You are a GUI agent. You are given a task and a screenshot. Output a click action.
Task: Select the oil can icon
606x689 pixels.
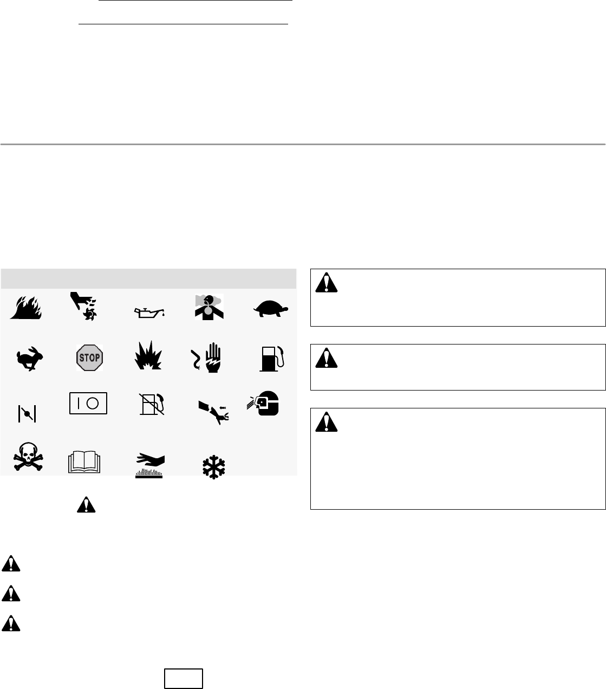tap(149, 311)
